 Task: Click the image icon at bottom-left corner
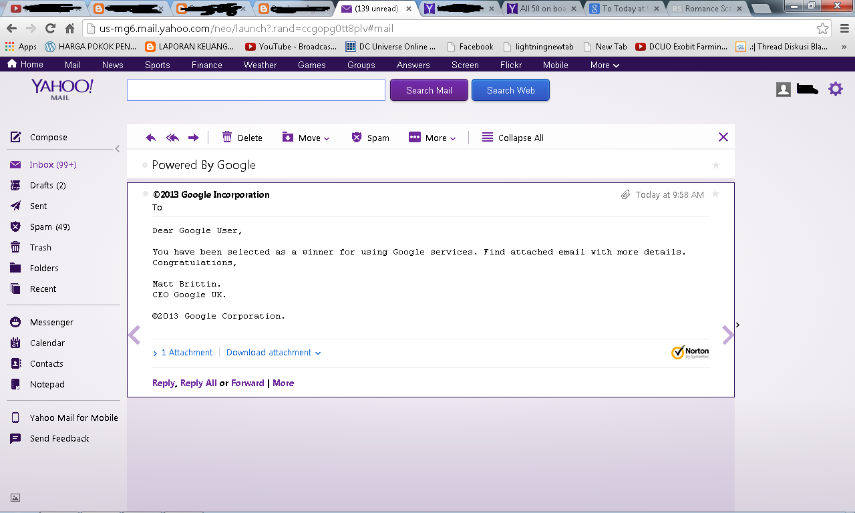tap(15, 498)
